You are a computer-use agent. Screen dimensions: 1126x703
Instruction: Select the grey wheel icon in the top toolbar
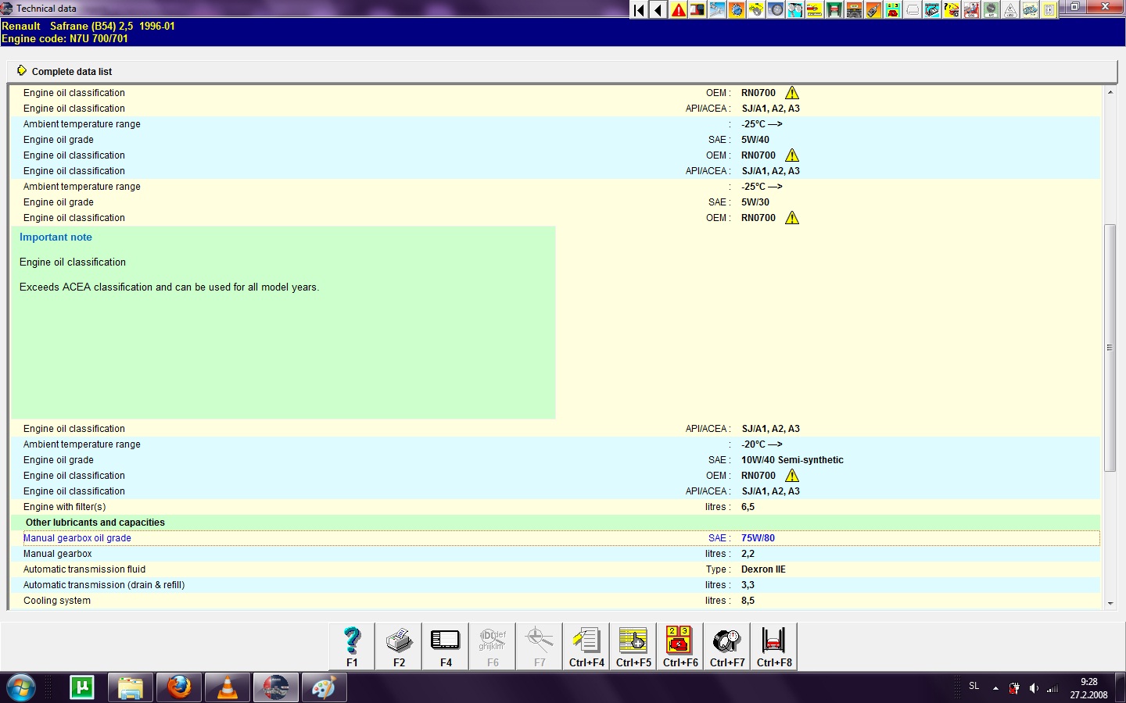(x=776, y=9)
